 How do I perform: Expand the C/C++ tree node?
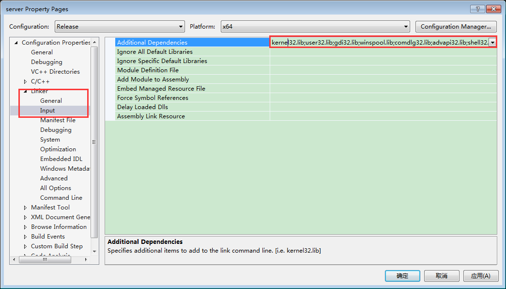25,81
